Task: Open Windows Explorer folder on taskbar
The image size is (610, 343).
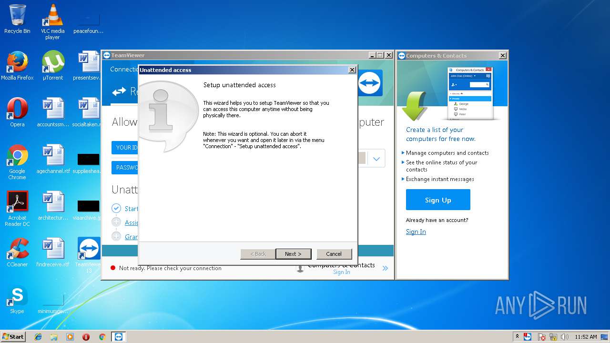Action: click(54, 337)
